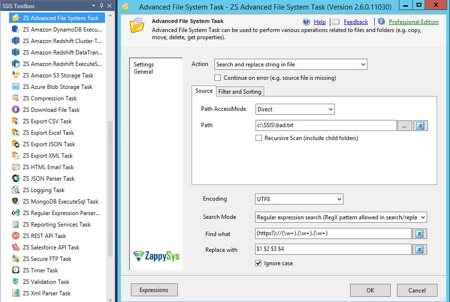Click the ZS Export CSV Task icon
The image size is (450, 302).
coord(16,121)
